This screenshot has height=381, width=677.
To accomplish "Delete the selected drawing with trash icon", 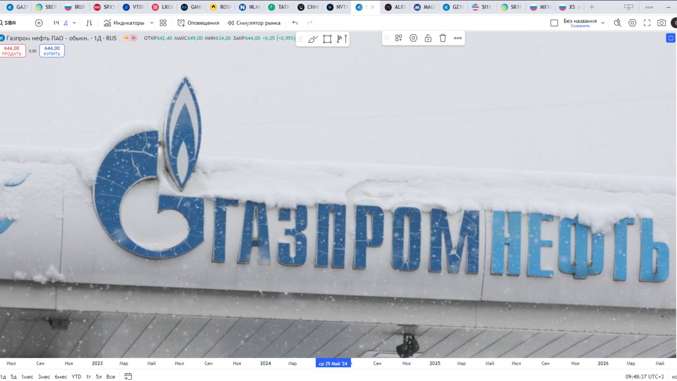I will point(443,38).
